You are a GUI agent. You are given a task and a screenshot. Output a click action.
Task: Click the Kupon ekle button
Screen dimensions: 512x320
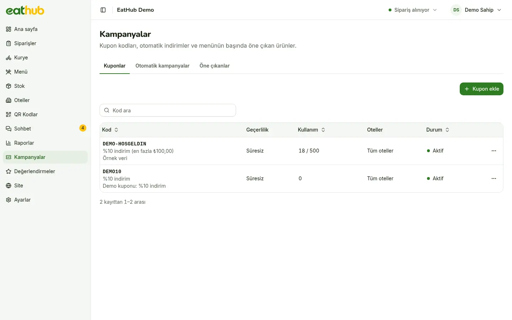(x=481, y=89)
